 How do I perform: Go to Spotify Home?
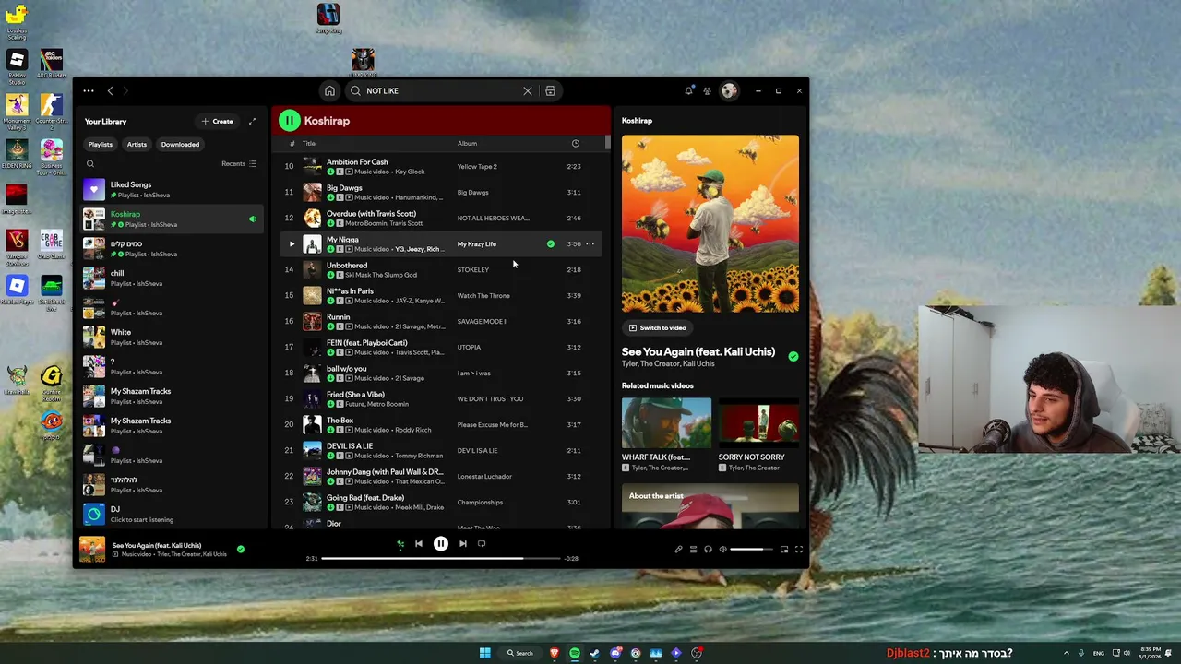click(329, 90)
